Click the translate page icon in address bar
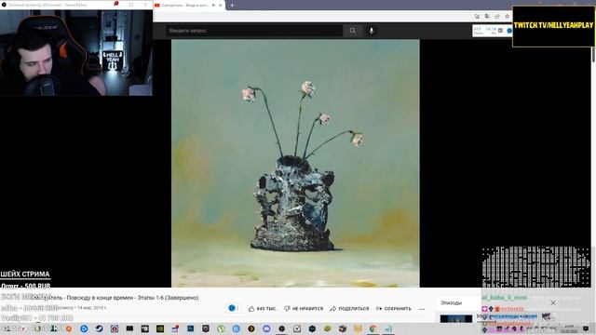 pos(487,17)
